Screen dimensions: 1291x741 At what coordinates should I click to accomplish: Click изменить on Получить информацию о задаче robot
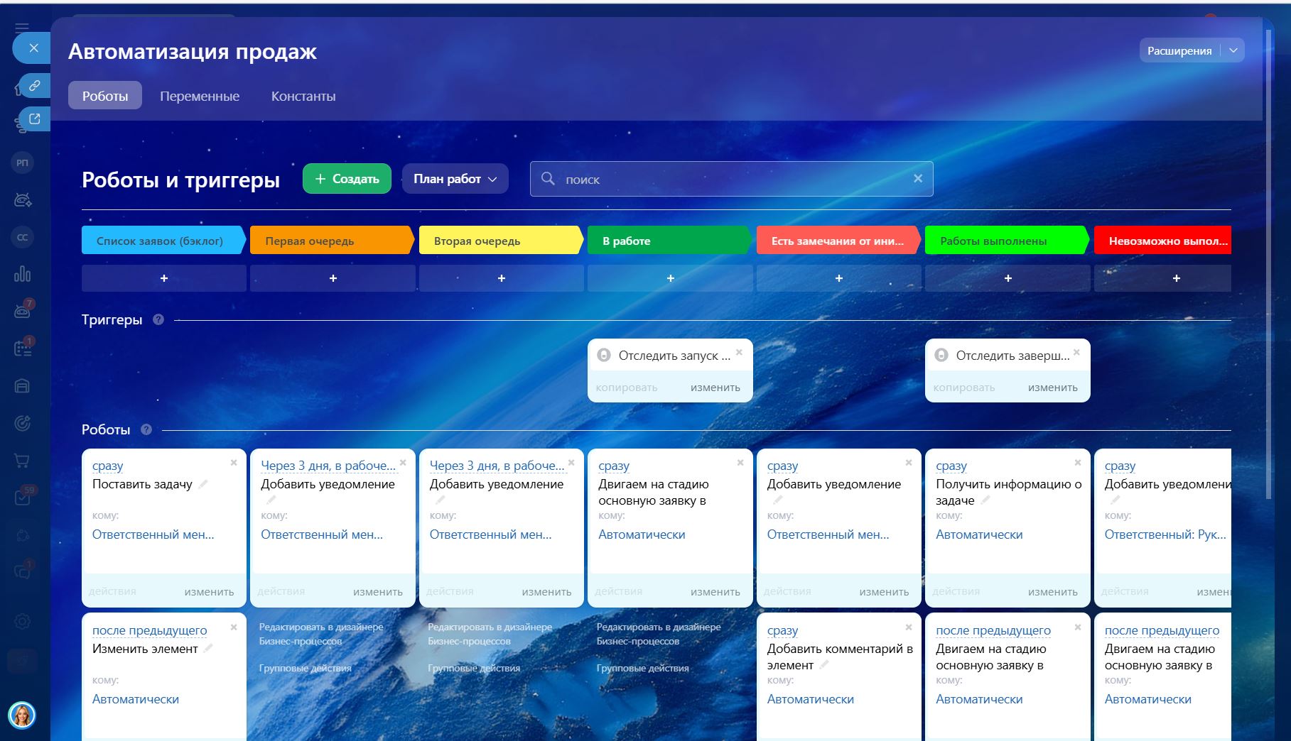1053,592
